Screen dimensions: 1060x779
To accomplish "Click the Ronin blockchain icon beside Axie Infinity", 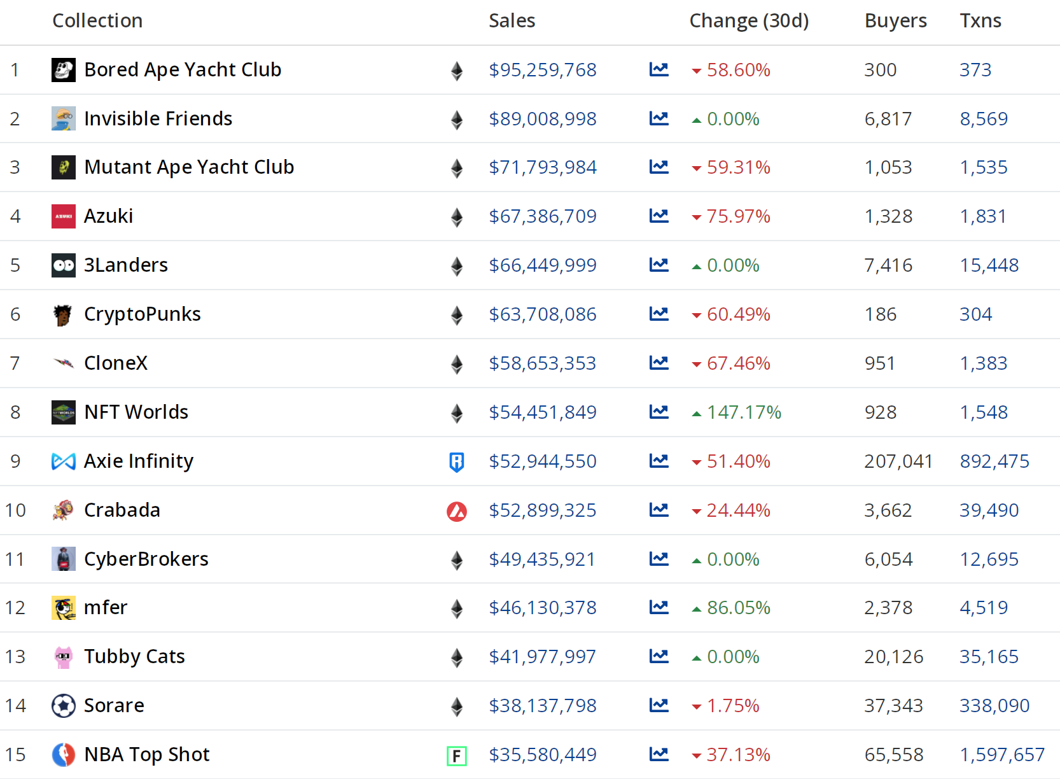I will tap(457, 462).
